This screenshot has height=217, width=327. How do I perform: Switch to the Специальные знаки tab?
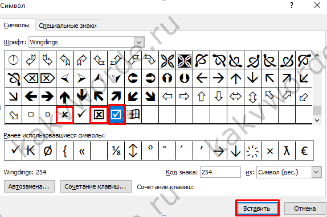click(68, 26)
